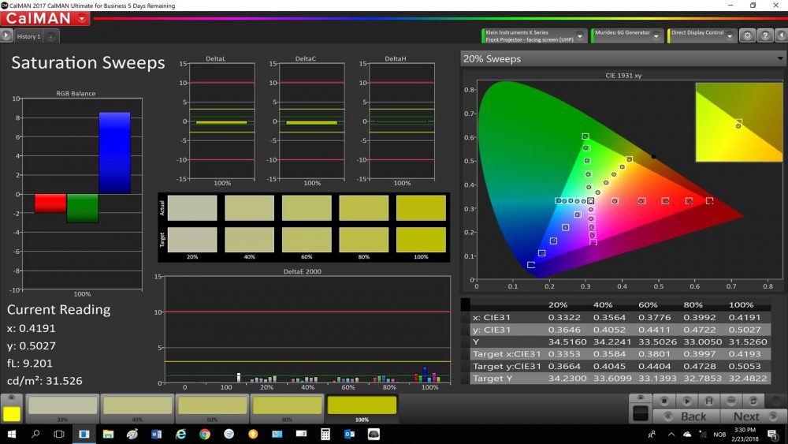The image size is (788, 444).
Task: Click the blue bar in RGB Balance chart
Action: click(114, 153)
